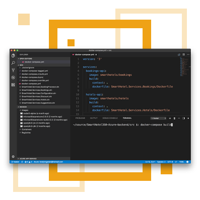Split the editor with the layout icon

click(184, 54)
